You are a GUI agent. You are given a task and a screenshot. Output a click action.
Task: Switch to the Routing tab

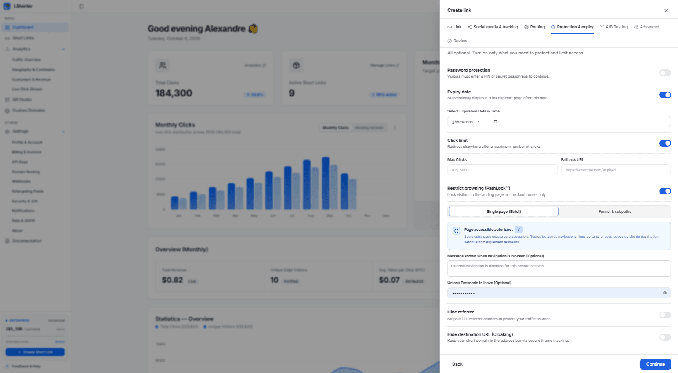point(534,27)
